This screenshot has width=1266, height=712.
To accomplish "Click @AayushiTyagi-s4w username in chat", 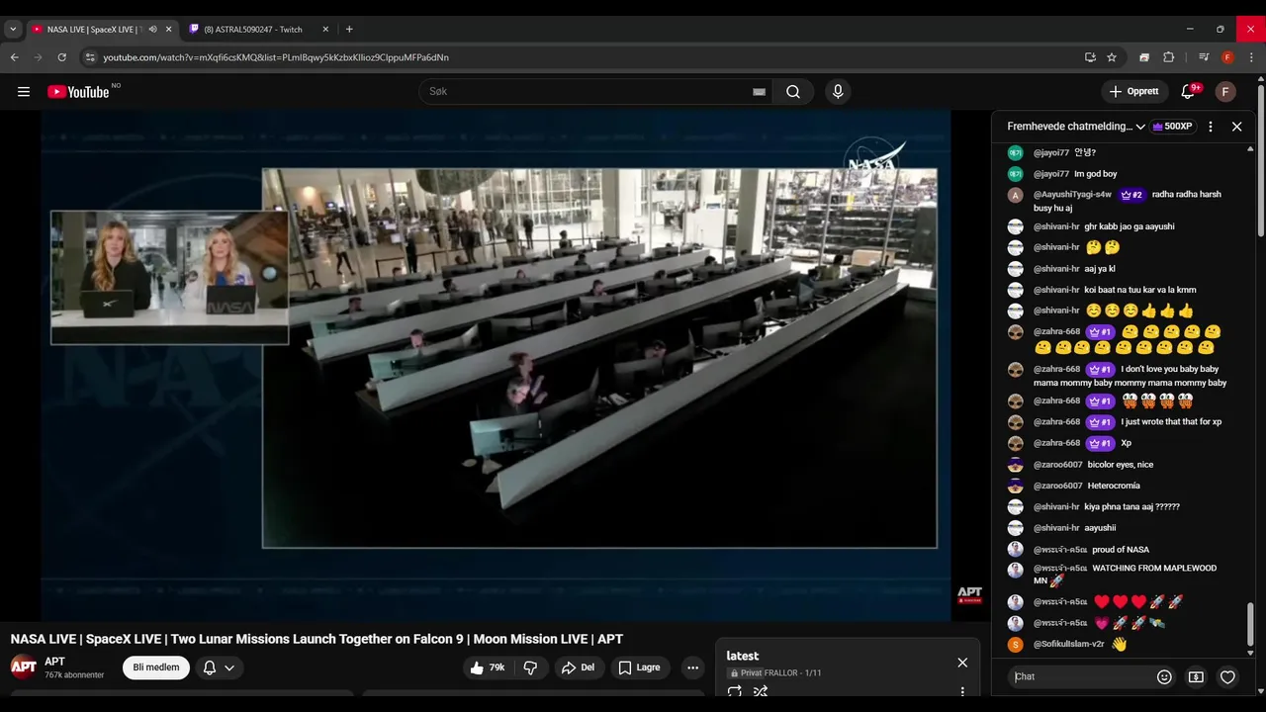I will point(1072,195).
